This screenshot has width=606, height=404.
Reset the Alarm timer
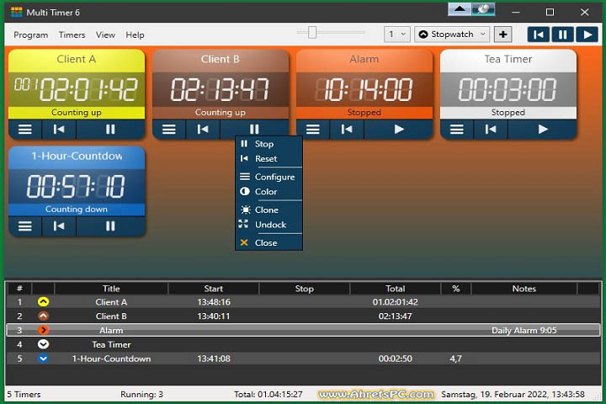346,129
